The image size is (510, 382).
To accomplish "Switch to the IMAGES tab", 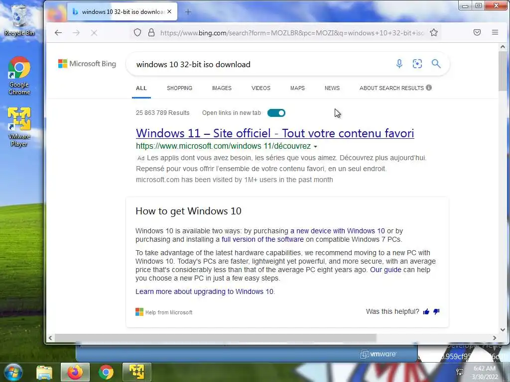I will point(222,88).
